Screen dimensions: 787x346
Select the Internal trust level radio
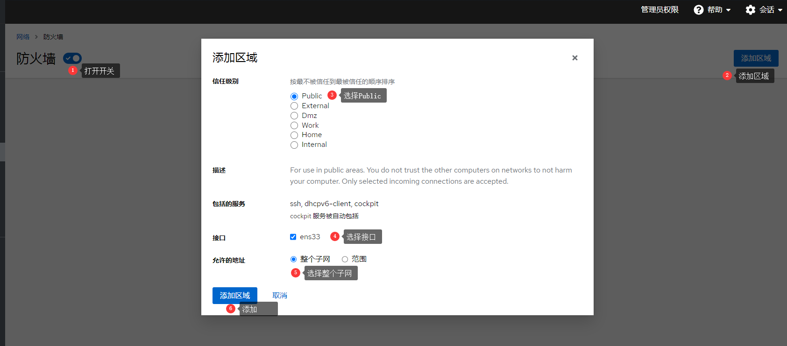tap(294, 145)
